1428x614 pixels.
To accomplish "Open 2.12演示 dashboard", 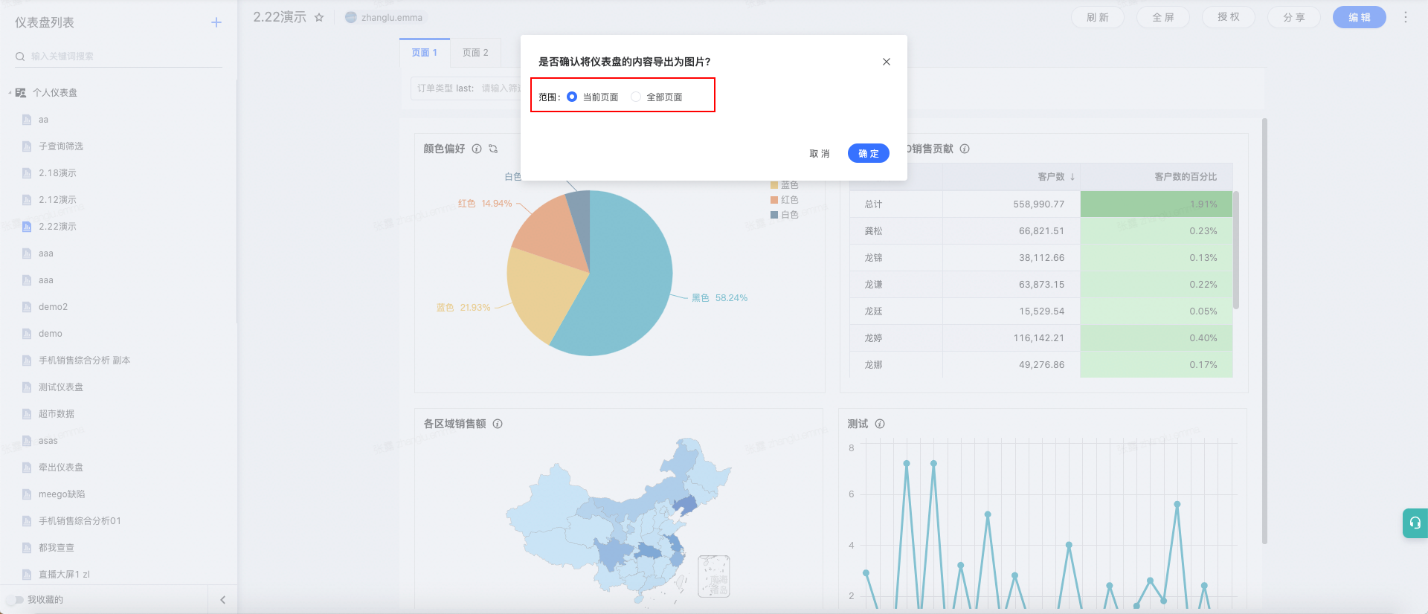I will pyautogui.click(x=57, y=200).
